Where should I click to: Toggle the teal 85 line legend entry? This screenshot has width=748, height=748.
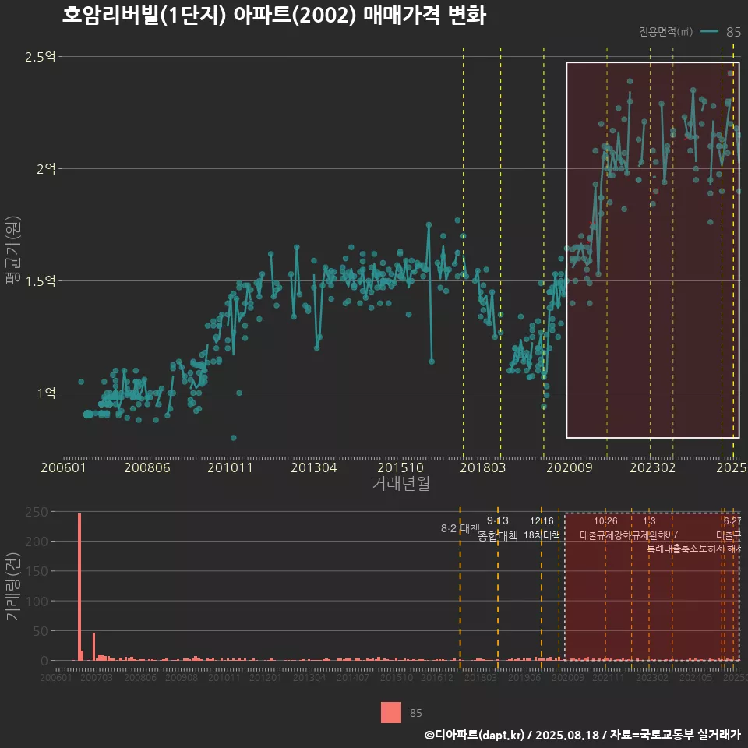(721, 32)
